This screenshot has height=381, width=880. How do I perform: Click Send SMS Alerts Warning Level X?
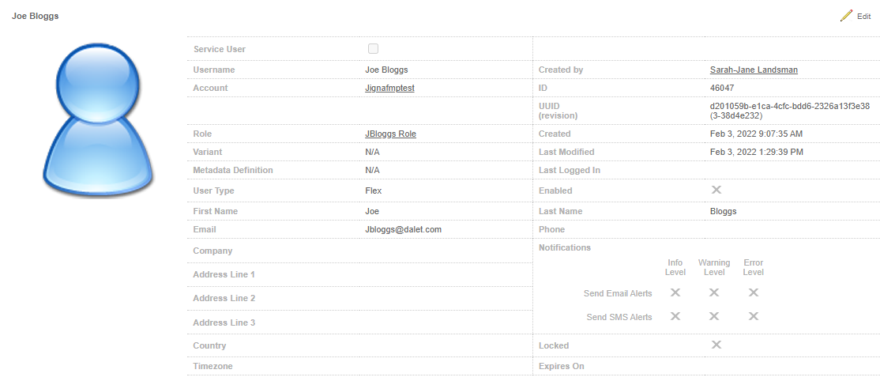[714, 316]
